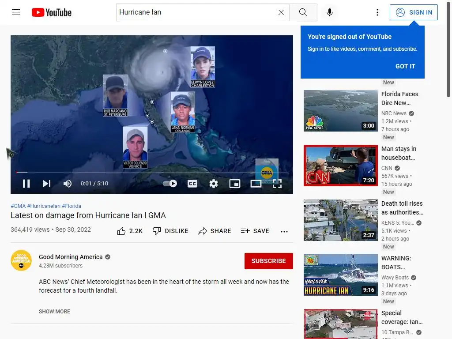Click the search magnifier button

pos(303,12)
